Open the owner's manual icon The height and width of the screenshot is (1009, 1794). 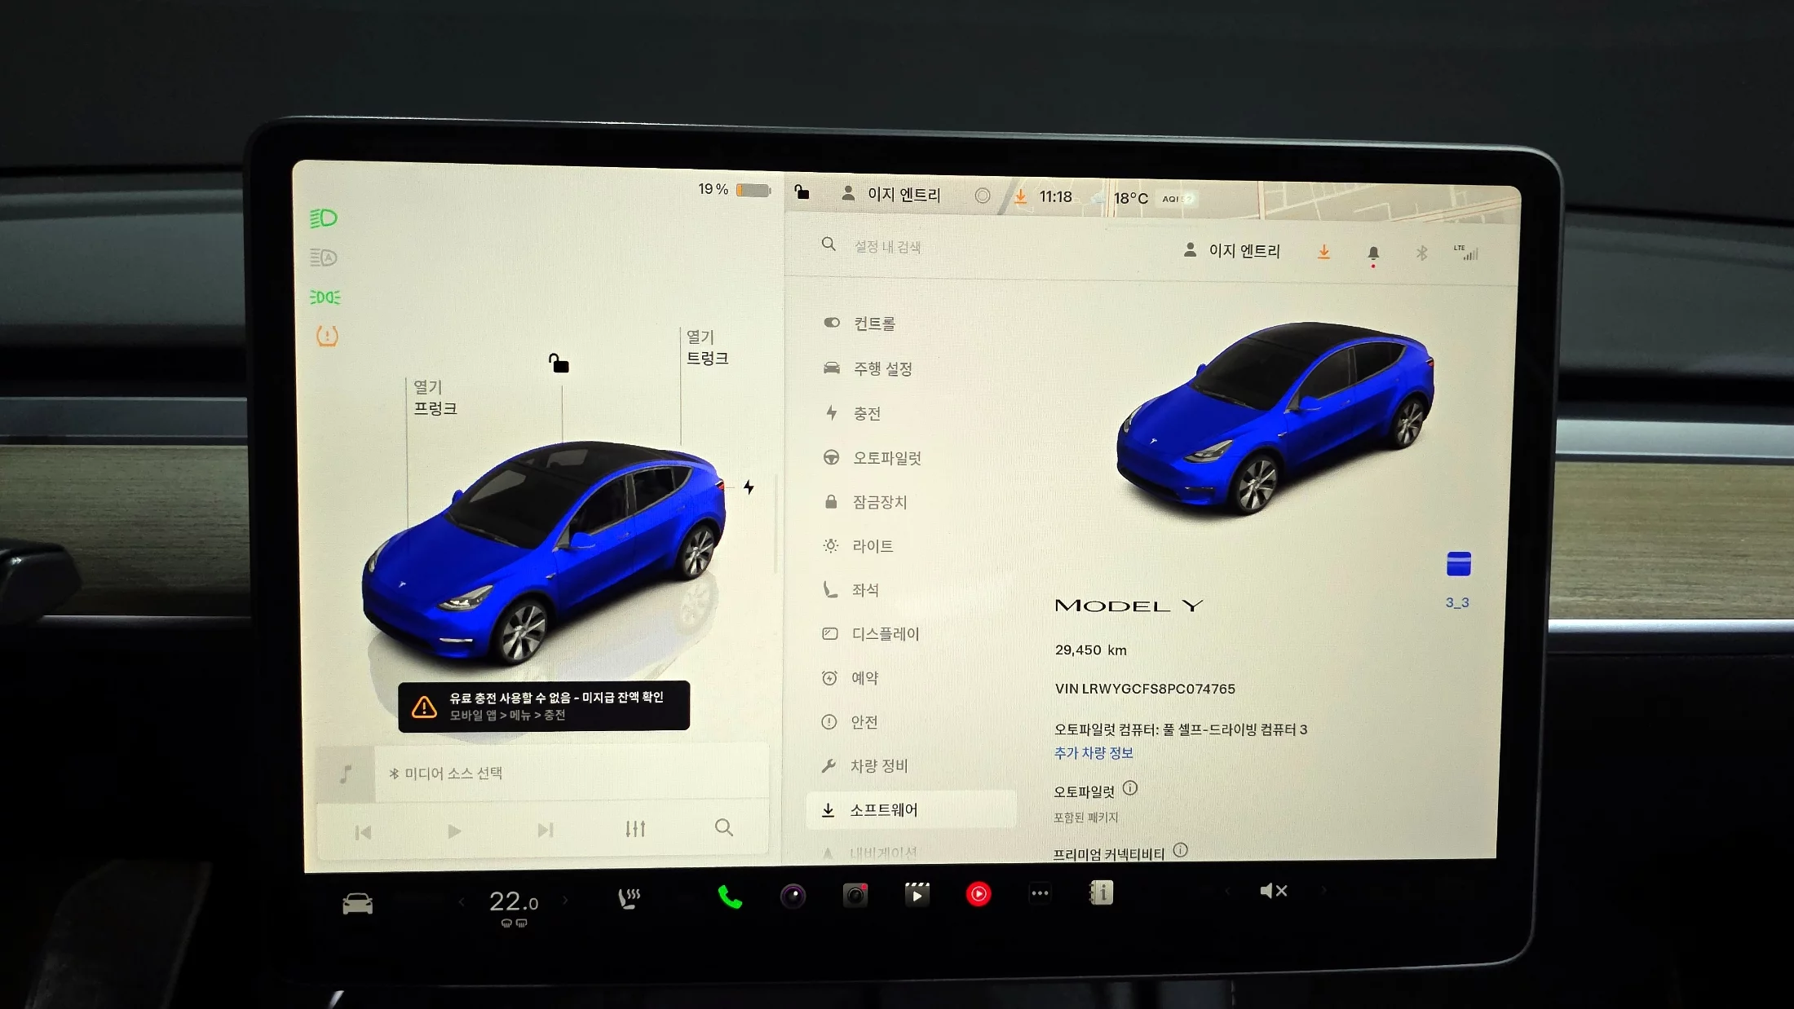coord(1101,893)
